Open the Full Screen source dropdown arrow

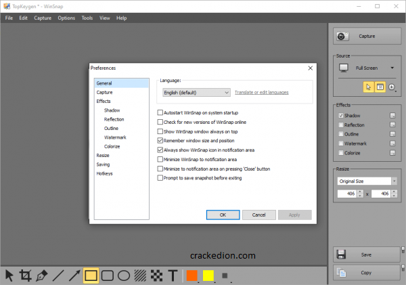pos(392,68)
